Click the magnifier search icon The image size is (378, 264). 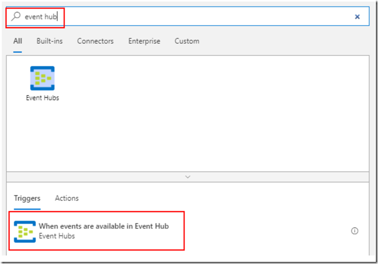click(x=16, y=17)
